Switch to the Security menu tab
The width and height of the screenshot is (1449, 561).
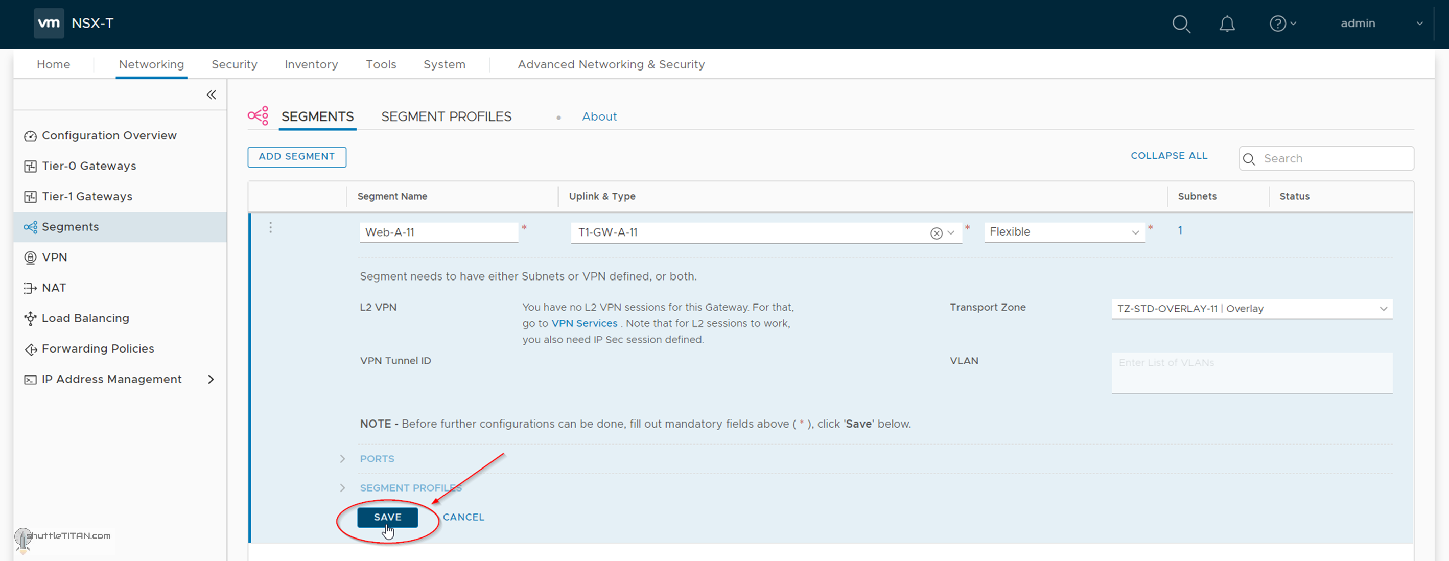[234, 64]
